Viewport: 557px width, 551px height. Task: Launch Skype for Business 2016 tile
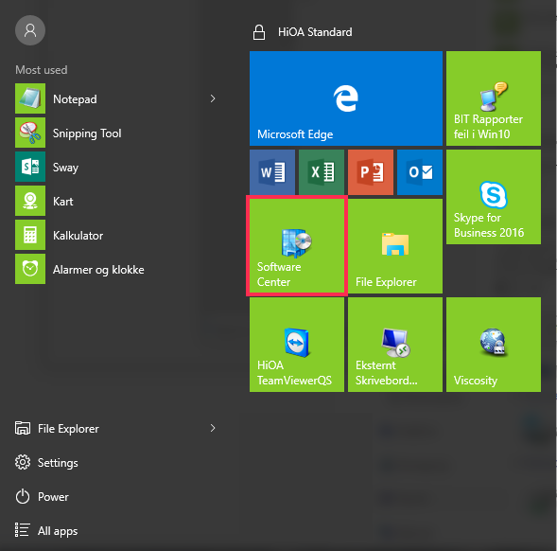[494, 197]
